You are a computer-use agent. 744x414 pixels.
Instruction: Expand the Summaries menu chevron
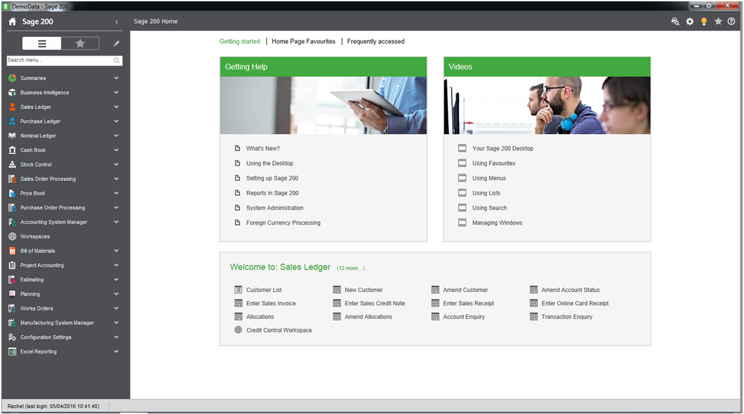coord(116,78)
